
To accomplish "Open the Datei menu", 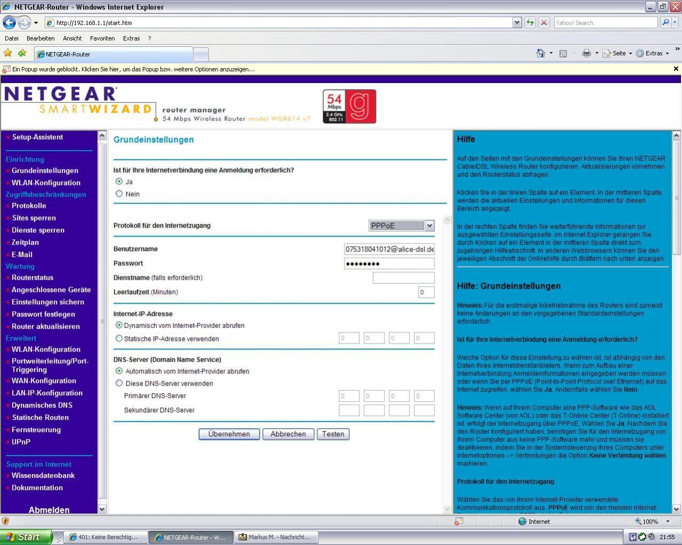I will coord(12,38).
